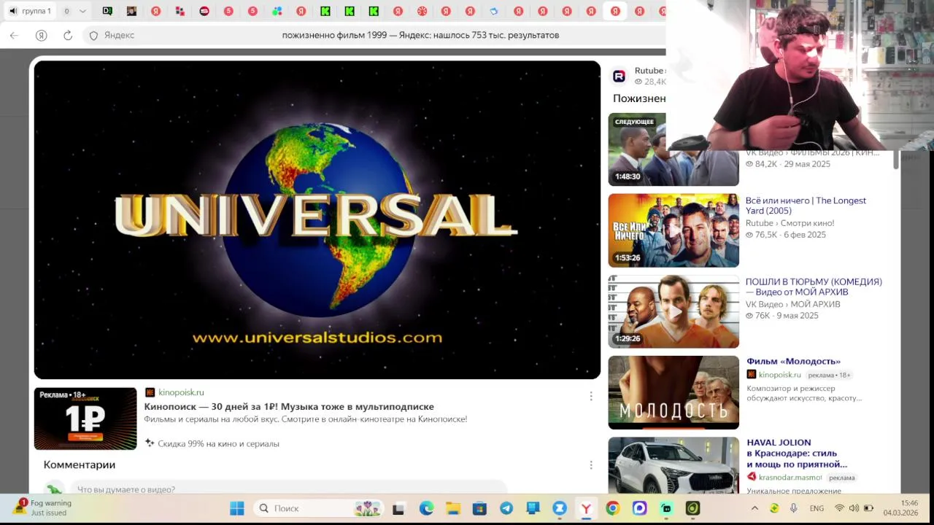This screenshot has height=525, width=934.
Task: Click the shield protection icon in address bar
Action: pyautogui.click(x=93, y=35)
